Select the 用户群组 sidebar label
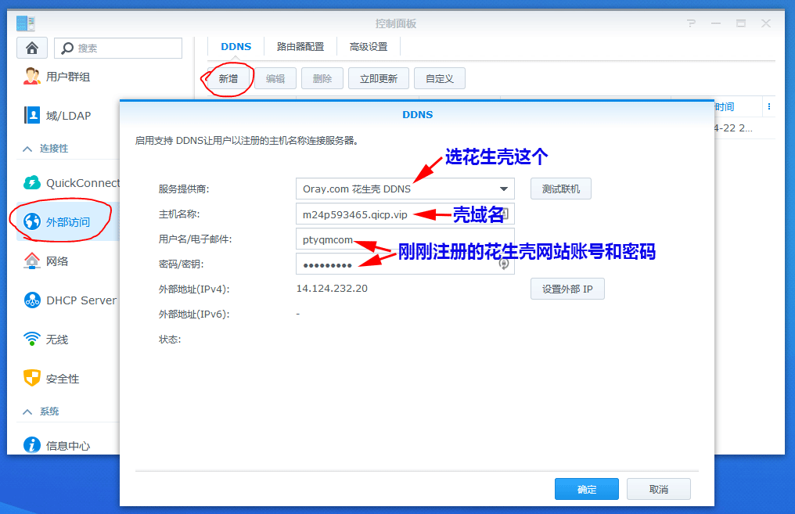This screenshot has height=514, width=795. (x=68, y=77)
